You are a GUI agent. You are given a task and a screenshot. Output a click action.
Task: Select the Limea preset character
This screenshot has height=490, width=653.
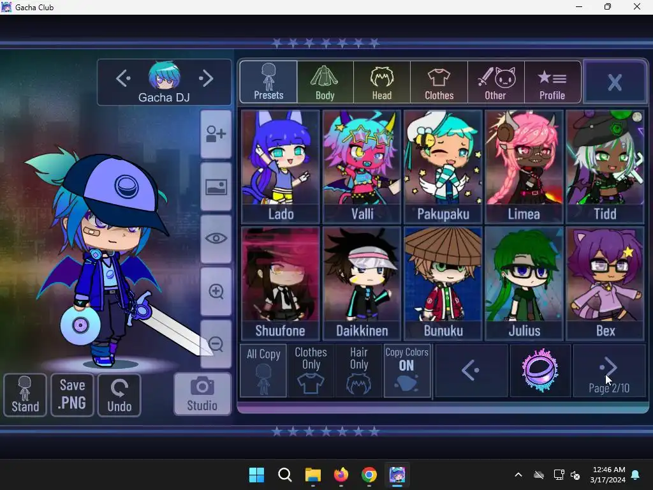click(x=524, y=167)
